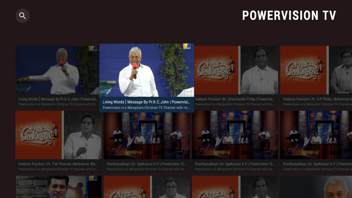The width and height of the screenshot is (352, 198).
Task: Open search using the magnifier icon
Action: point(22,15)
